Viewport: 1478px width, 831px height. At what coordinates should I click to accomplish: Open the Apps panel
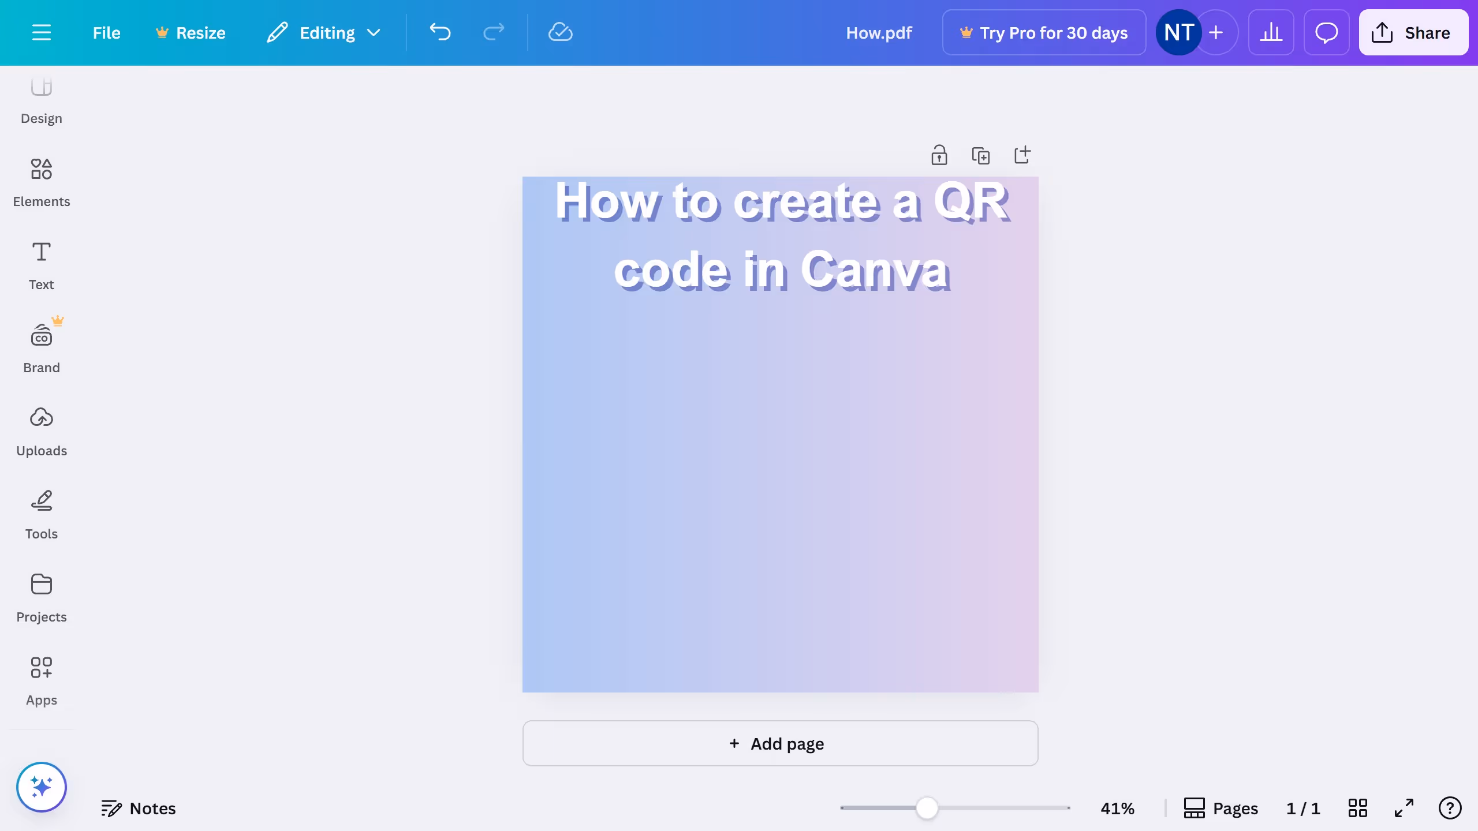pos(41,681)
